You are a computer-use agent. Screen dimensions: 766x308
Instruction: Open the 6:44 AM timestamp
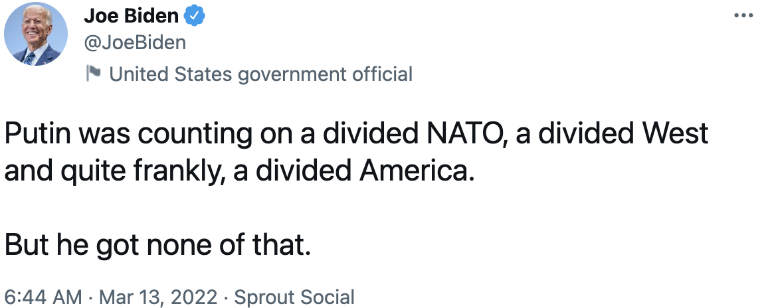(x=43, y=297)
